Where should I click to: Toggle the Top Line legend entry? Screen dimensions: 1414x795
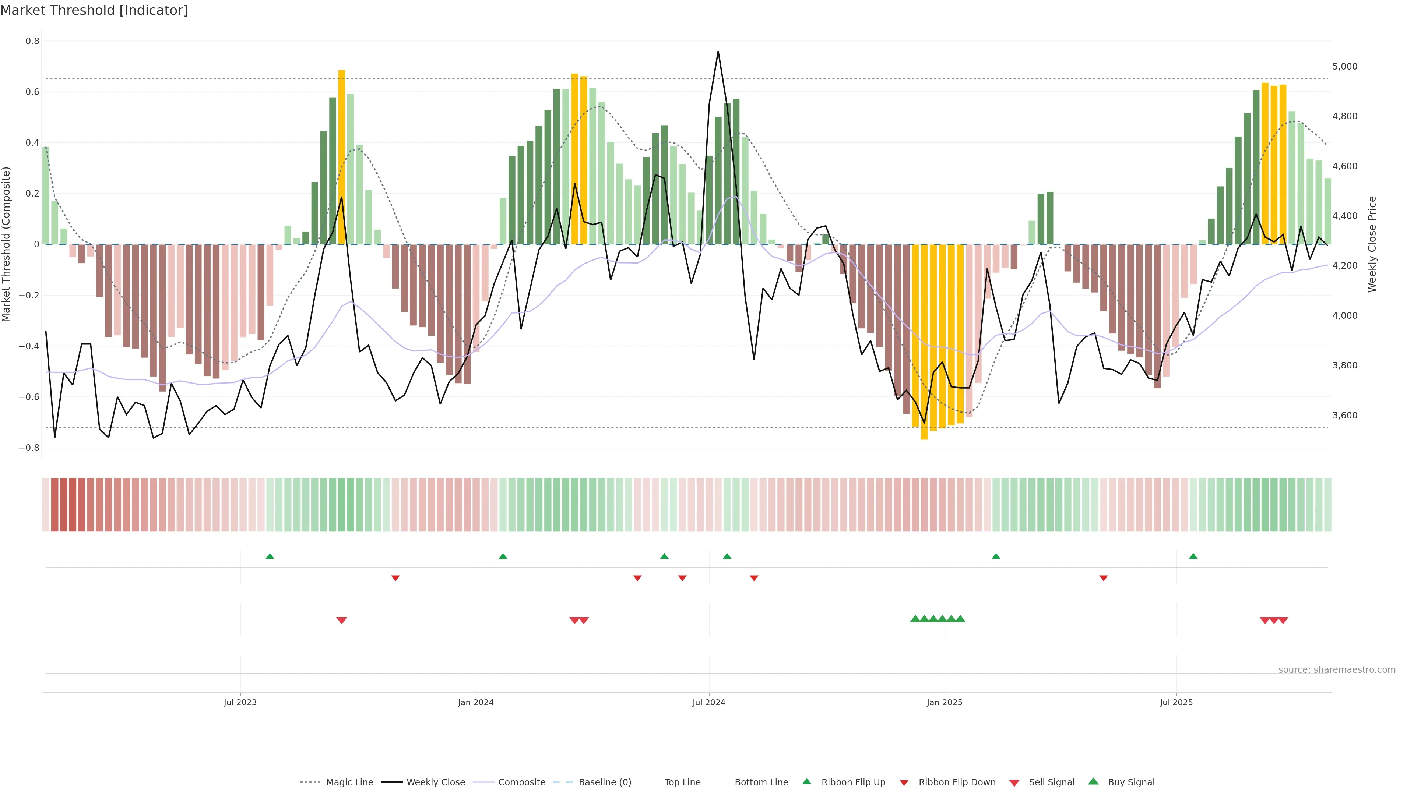coord(682,782)
